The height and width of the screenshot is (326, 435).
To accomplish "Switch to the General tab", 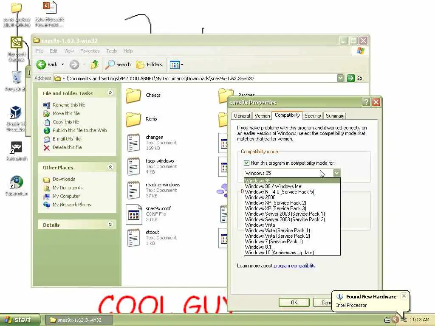I will (242, 116).
